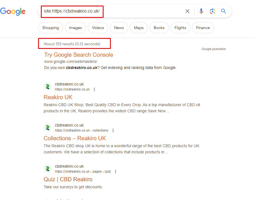Start voice search with microphone icon
The height and width of the screenshot is (200, 255).
click(x=201, y=11)
